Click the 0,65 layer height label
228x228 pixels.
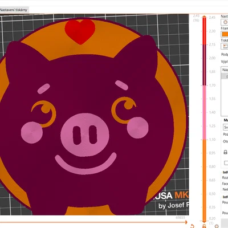tap(212, 180)
